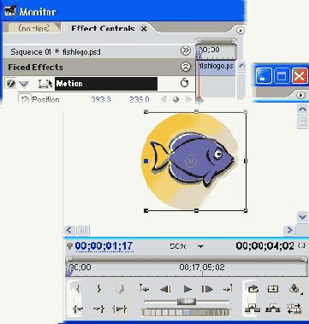Click the duration timecode 00;00;04;02
The width and height of the screenshot is (309, 324).
[264, 246]
